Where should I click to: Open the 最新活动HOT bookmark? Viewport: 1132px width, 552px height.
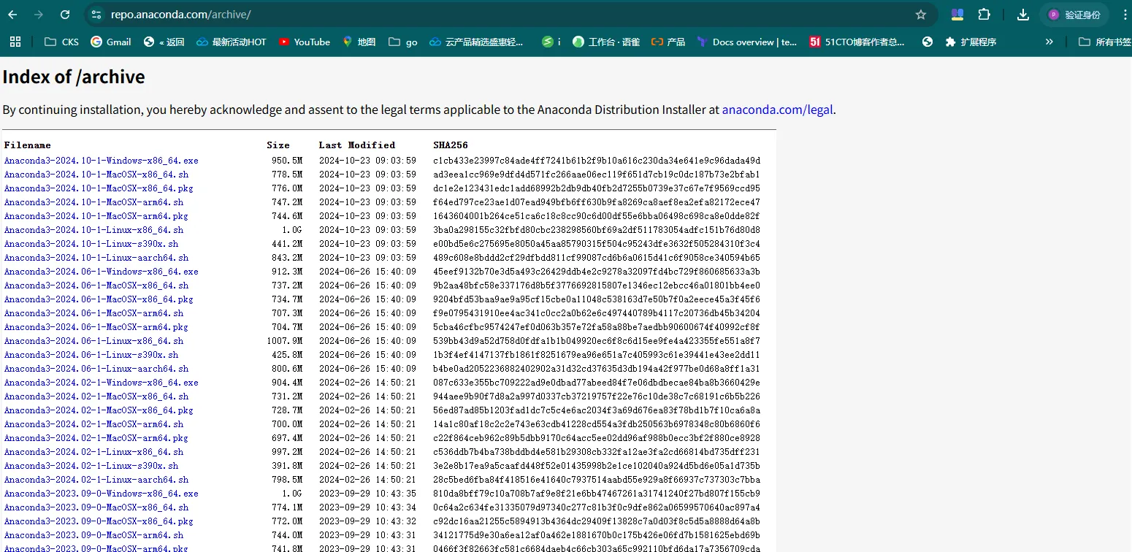(232, 42)
